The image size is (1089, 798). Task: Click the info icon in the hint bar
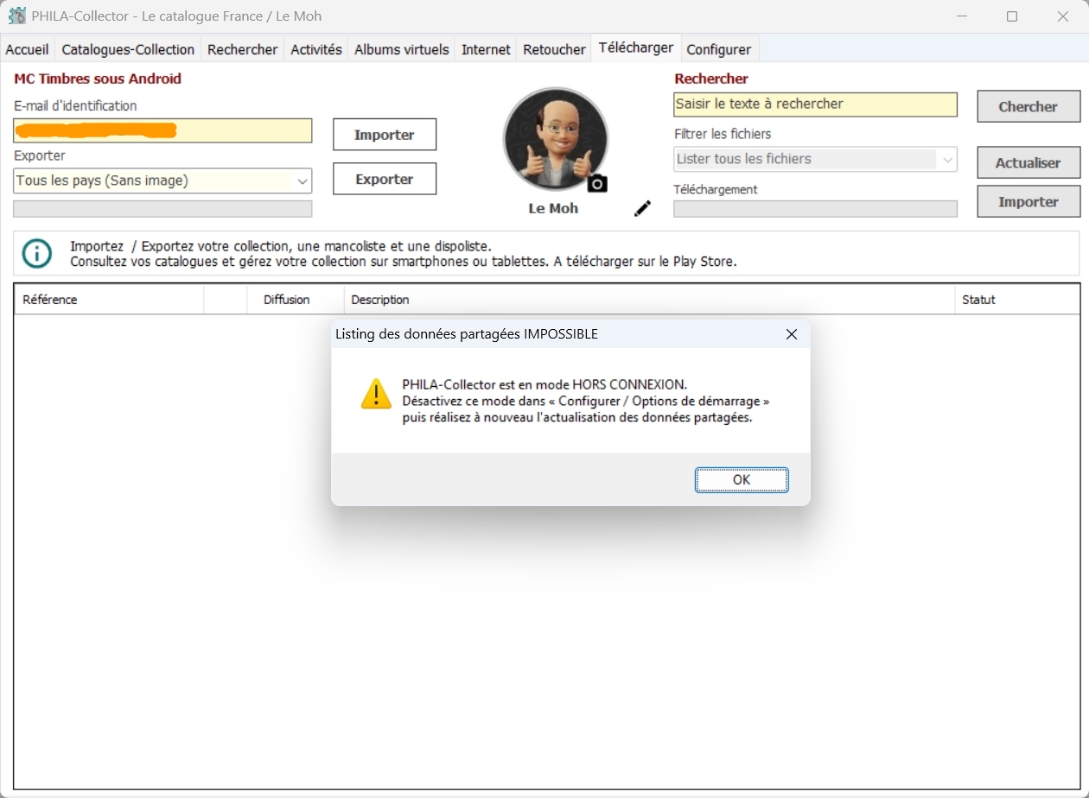tap(37, 253)
